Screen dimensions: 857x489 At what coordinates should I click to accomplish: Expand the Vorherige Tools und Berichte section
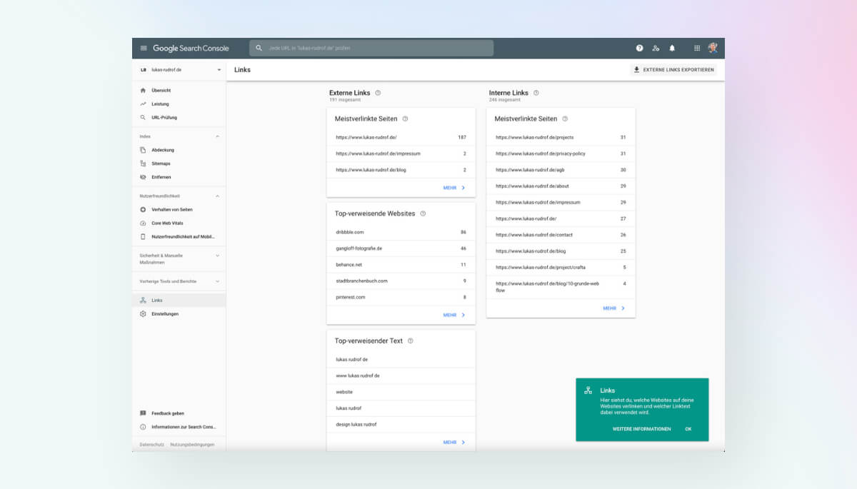(218, 281)
